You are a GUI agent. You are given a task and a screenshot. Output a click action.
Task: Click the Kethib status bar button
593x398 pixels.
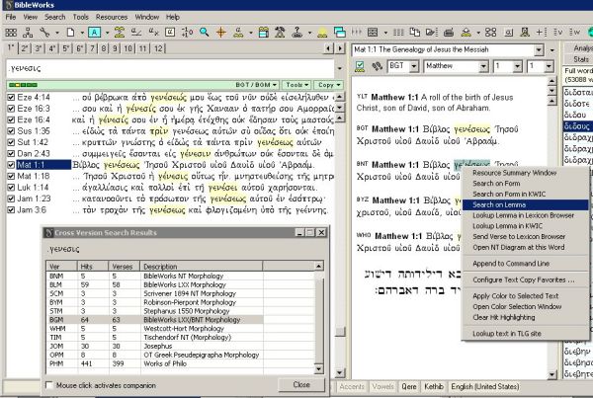434,387
